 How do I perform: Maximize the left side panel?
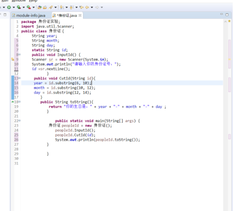[x=5, y=14]
